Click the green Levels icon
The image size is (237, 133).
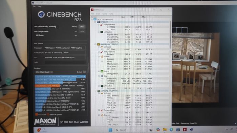[x=102, y=71]
